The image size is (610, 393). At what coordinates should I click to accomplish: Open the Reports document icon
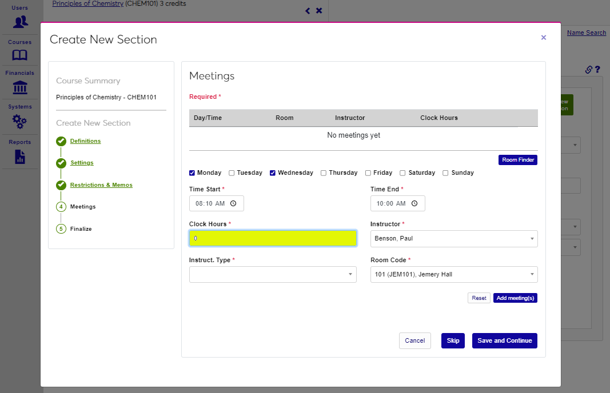point(20,157)
